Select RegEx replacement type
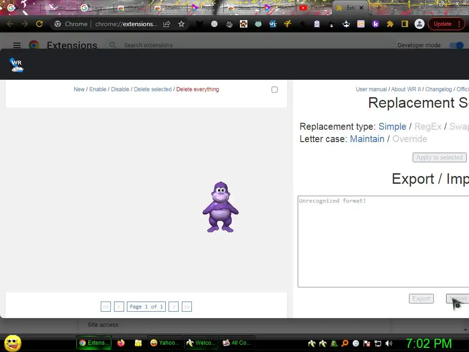Screen dimensions: 469x352 tap(428, 126)
